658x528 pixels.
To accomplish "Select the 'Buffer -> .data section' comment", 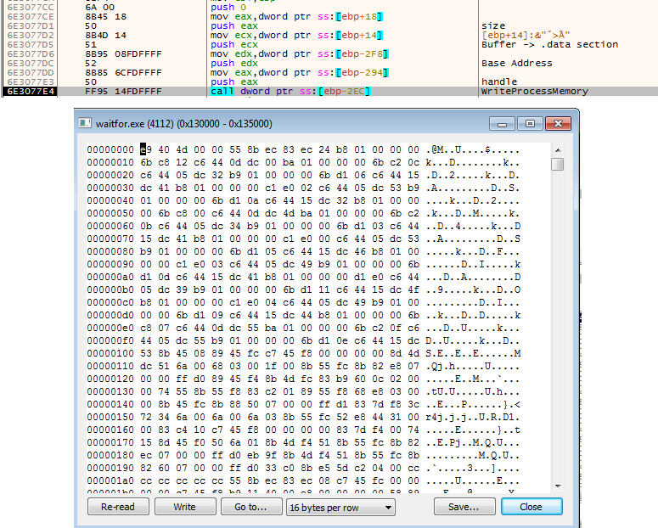I will point(537,44).
